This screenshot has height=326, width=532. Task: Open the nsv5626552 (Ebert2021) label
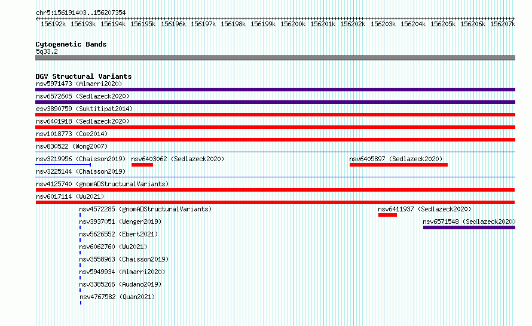pos(118,234)
